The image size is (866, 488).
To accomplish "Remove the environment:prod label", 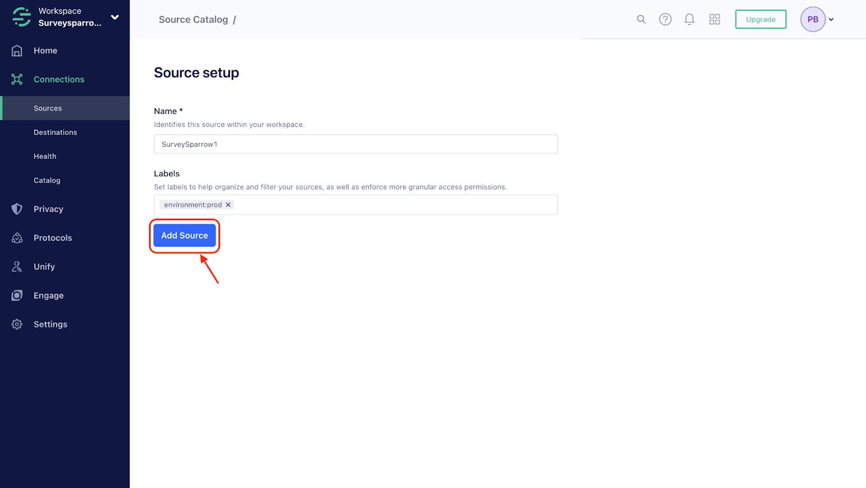I will [228, 205].
